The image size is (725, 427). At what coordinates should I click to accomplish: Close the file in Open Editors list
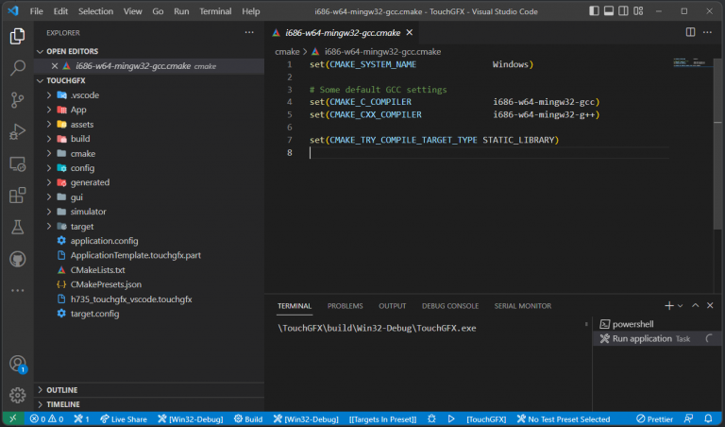pos(54,66)
